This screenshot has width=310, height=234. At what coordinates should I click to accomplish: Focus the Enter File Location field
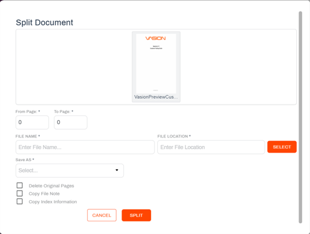point(211,147)
